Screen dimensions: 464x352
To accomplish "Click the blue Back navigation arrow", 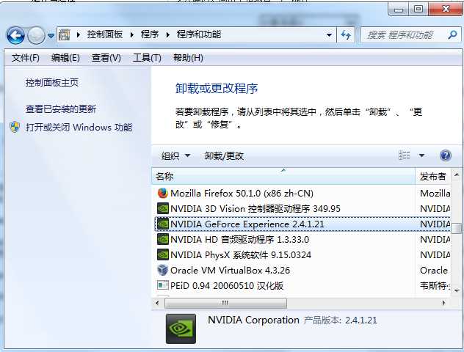I will pos(15,35).
